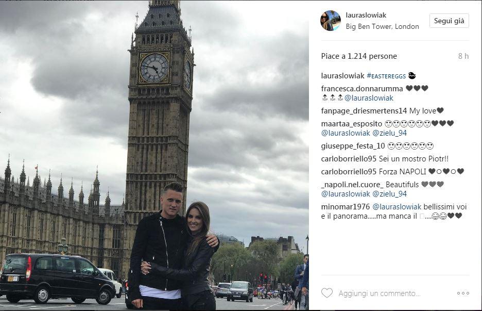The width and height of the screenshot is (482, 311).
Task: Click the Piace a 1.214 persone likes count
Action: pos(359,56)
